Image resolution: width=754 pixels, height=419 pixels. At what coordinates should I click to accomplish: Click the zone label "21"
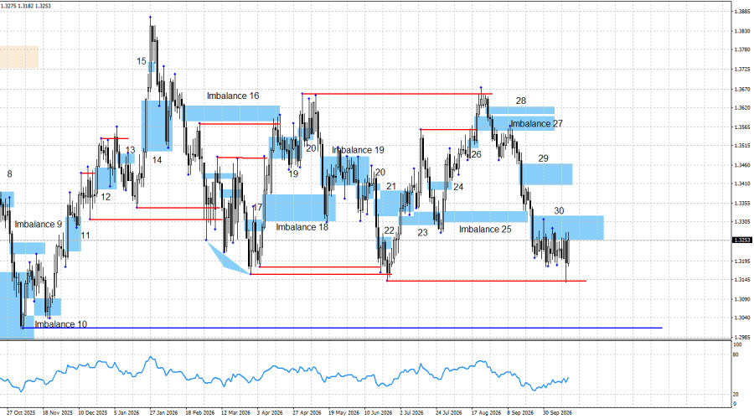391,186
